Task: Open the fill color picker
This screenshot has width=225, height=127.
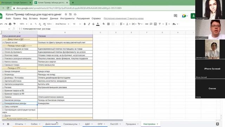Action: click(x=104, y=24)
